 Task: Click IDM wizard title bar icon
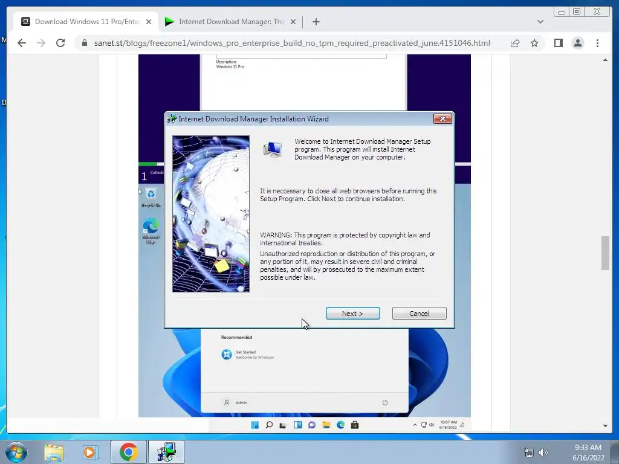[x=172, y=119]
